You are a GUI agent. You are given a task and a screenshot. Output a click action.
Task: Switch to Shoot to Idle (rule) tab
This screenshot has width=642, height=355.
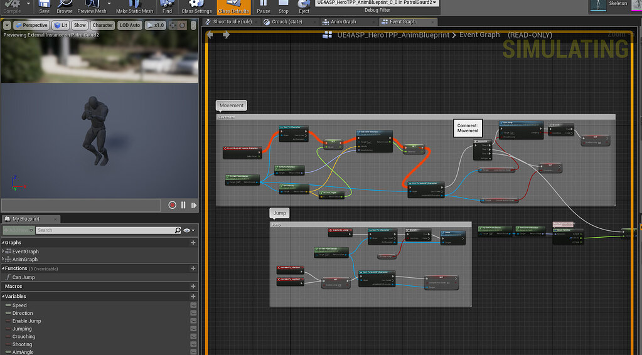tap(232, 21)
